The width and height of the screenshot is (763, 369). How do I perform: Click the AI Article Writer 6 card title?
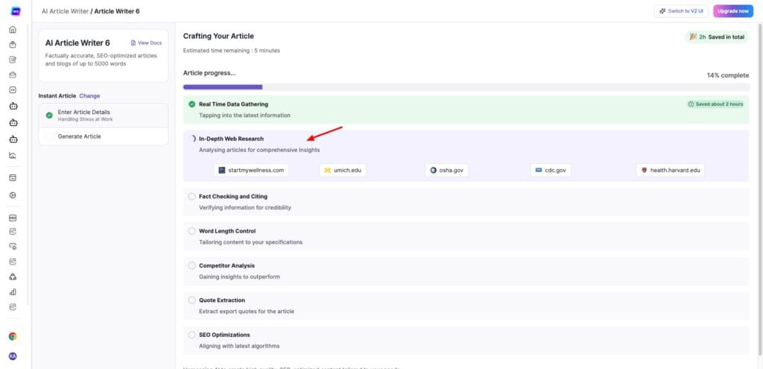(x=77, y=42)
